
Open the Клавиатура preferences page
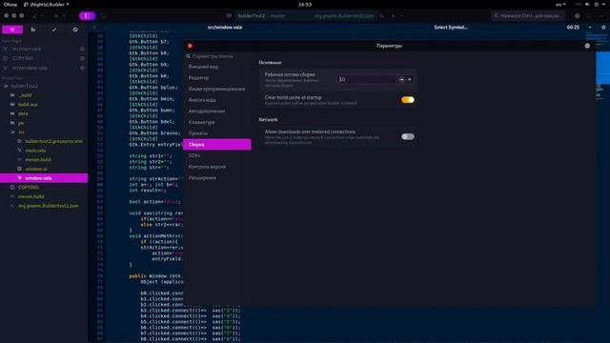217,122
